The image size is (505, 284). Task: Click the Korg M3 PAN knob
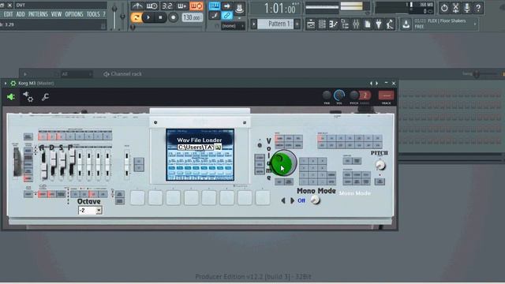pos(327,95)
